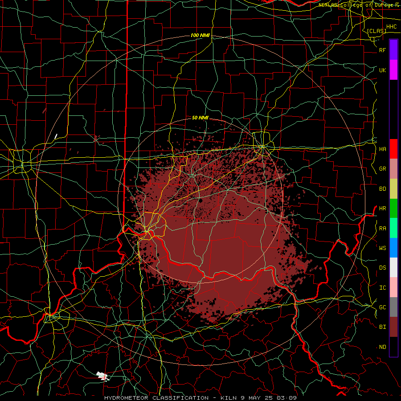The height and width of the screenshot is (401, 401).
Task: Click the GC gray legend swatch
Action: (393, 307)
